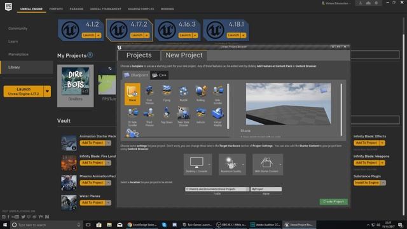Image resolution: width=407 pixels, height=229 pixels.
Task: Expand the 4.18.1 Launch options arrow
Action: [x=244, y=36]
